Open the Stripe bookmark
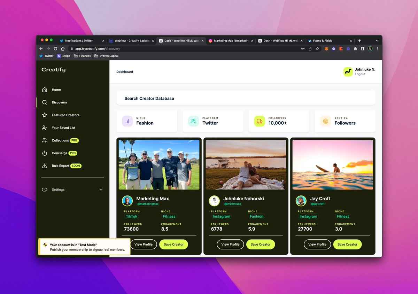418x294 pixels. pos(64,56)
